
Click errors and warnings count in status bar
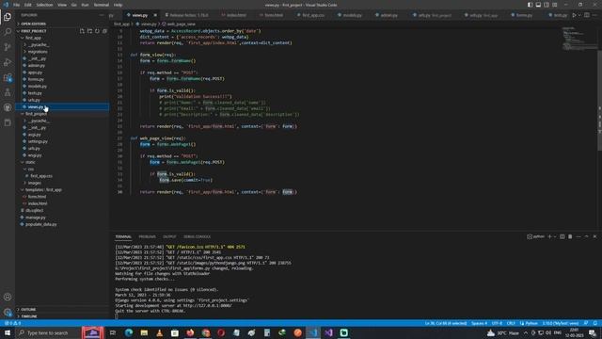click(x=12, y=323)
